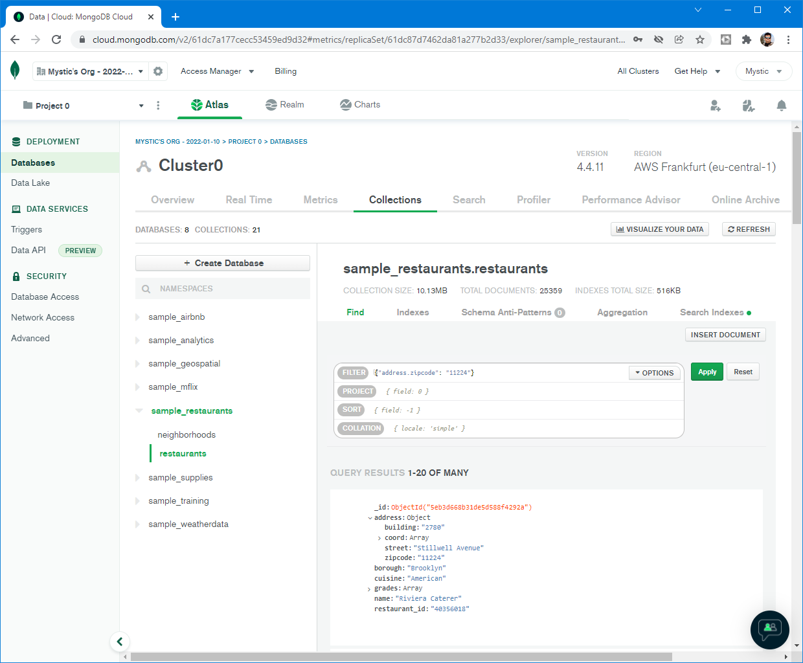This screenshot has width=803, height=663.
Task: Open the support chat bubble
Action: pos(769,629)
